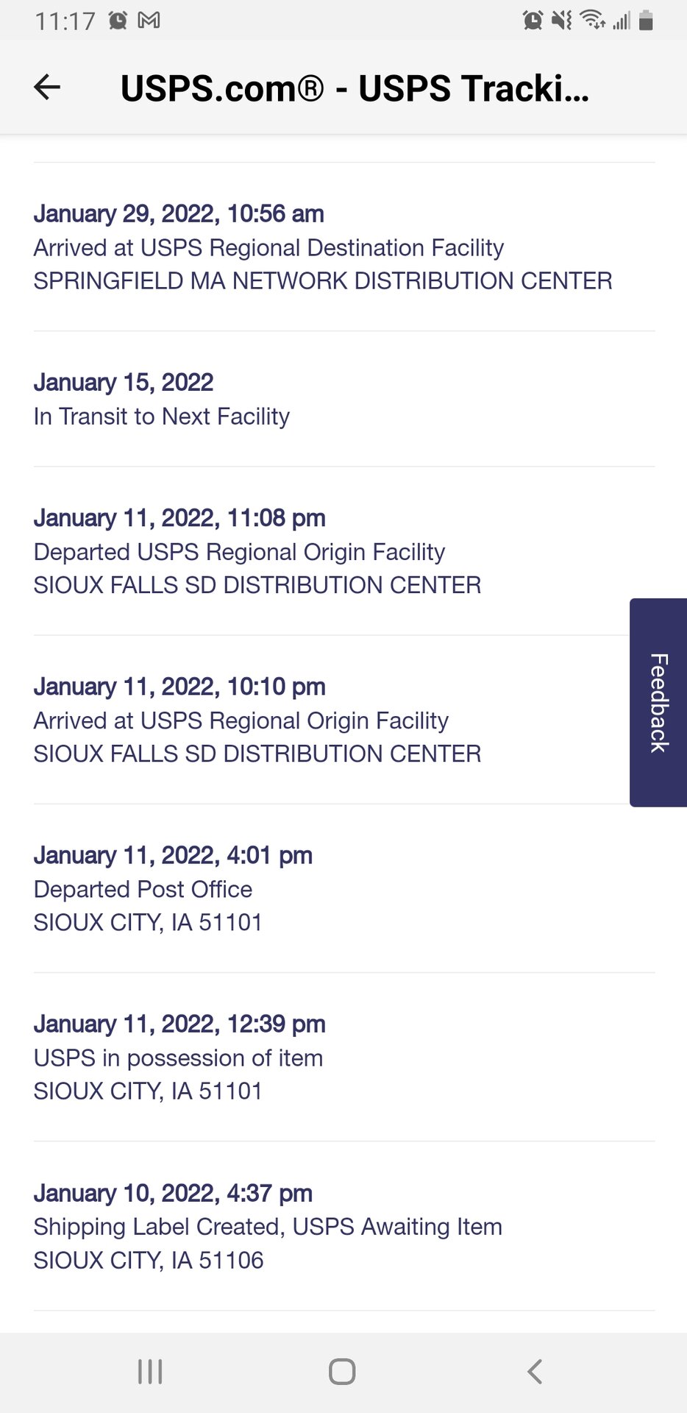Viewport: 687px width, 1413px height.
Task: Select the January 29 Springfield MA arrival entry
Action: 322,247
